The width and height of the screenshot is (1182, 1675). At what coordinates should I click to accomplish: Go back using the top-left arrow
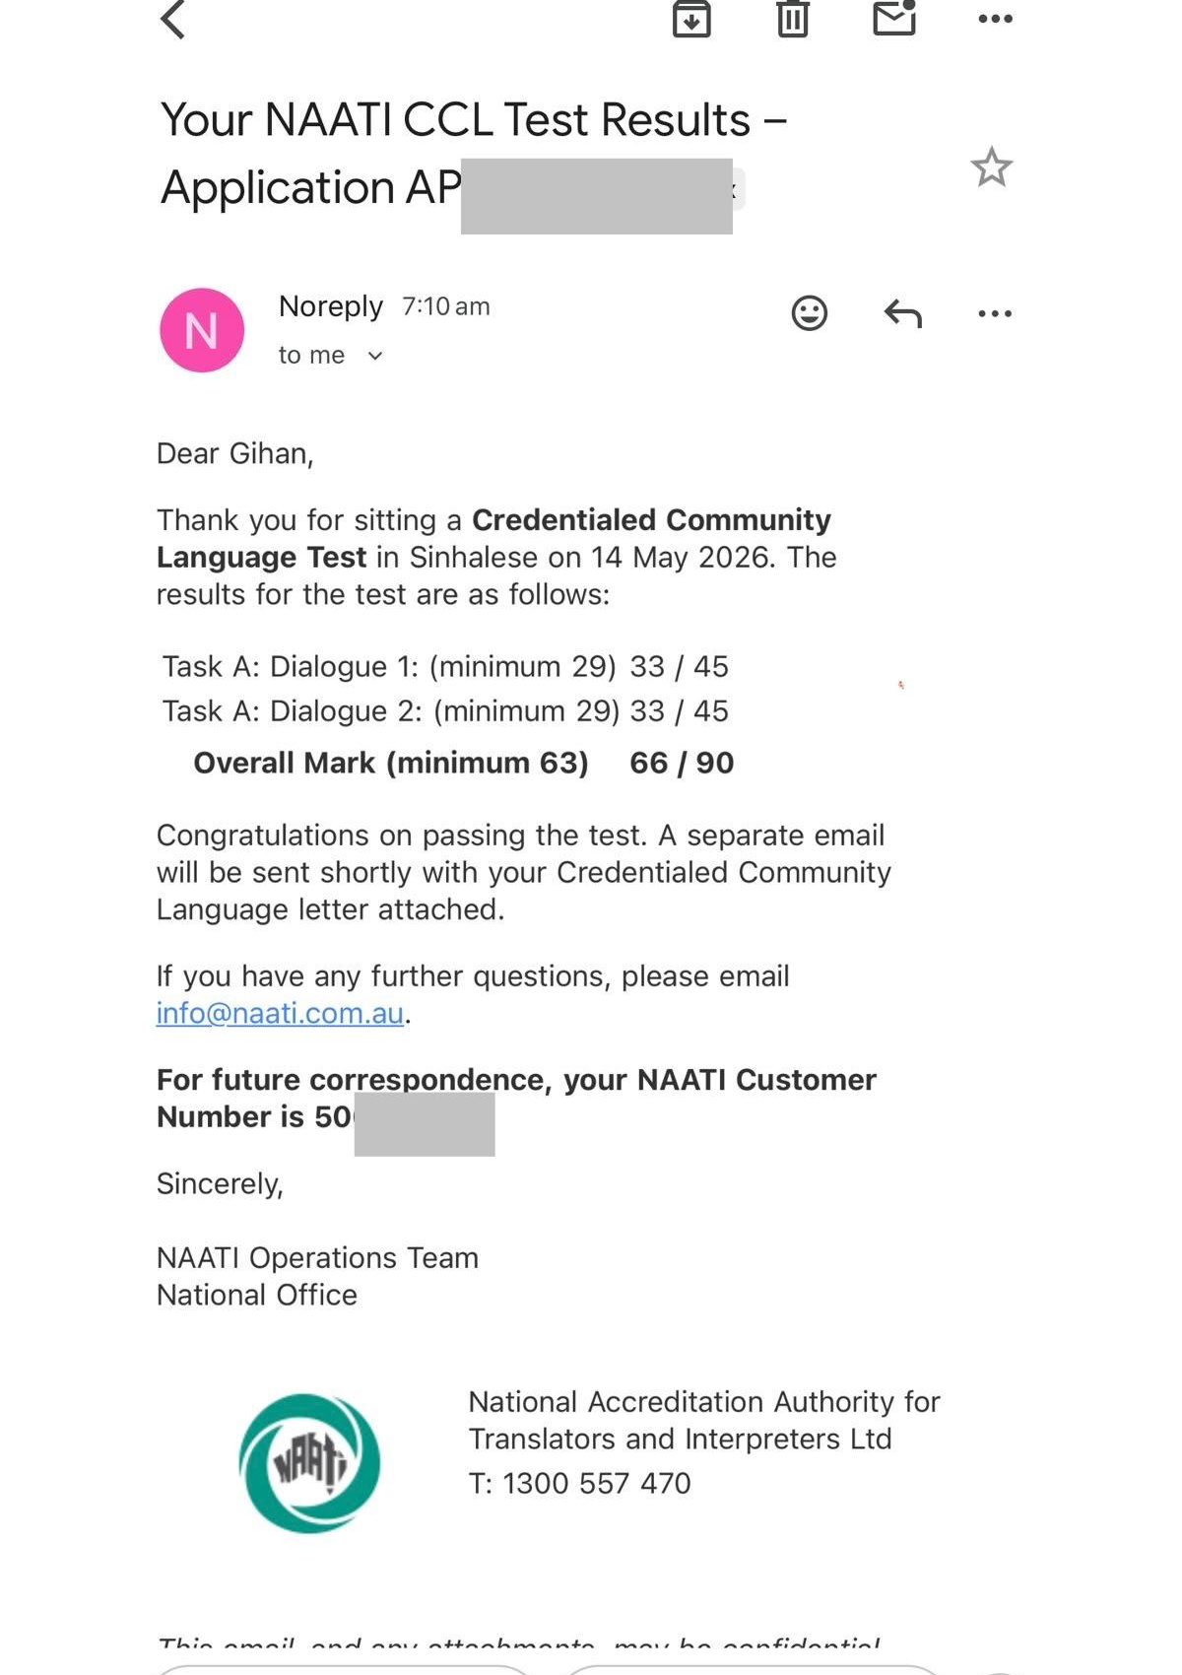point(173,18)
